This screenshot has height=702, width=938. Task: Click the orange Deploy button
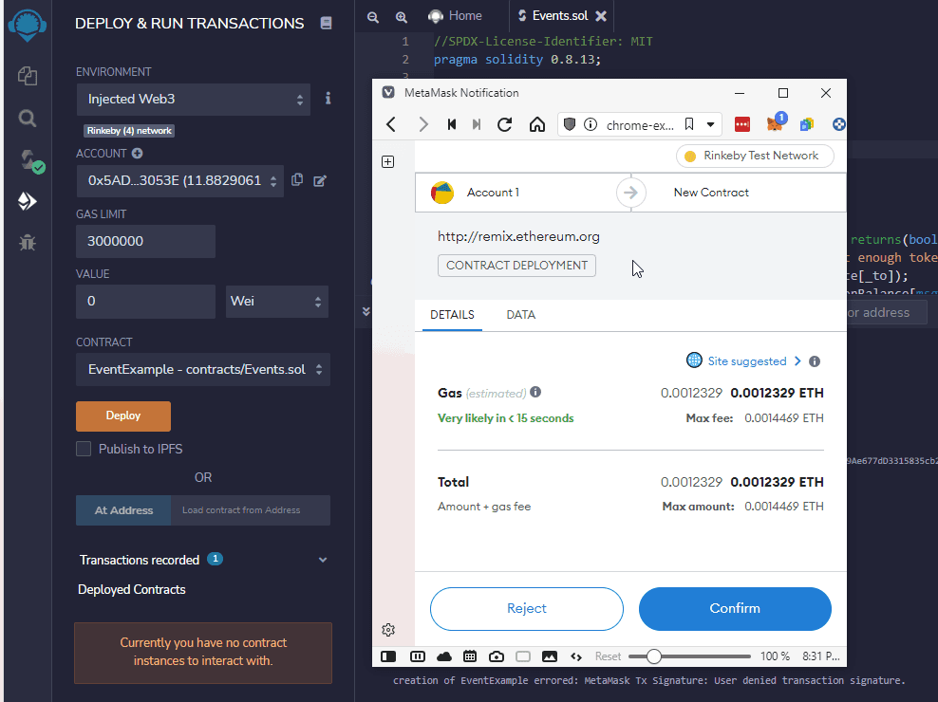point(123,416)
